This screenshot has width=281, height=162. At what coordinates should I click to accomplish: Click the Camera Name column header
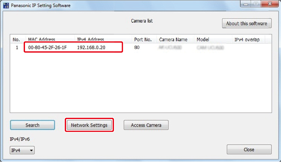[173, 39]
